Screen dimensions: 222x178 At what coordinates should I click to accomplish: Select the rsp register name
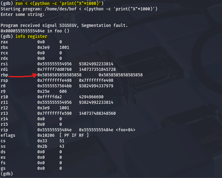point(4,80)
